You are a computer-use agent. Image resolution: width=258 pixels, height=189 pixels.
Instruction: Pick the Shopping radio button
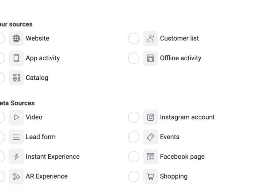click(134, 176)
